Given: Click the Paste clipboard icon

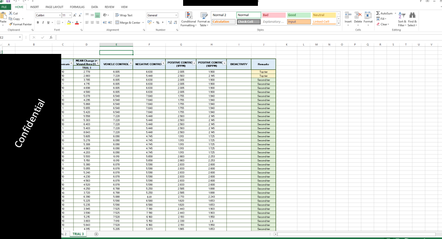Looking at the screenshot, I should click(3, 16).
